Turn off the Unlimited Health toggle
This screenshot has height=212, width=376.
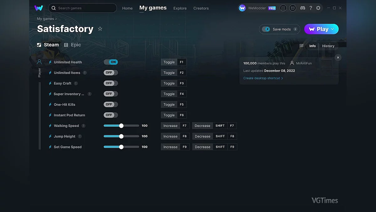111,62
